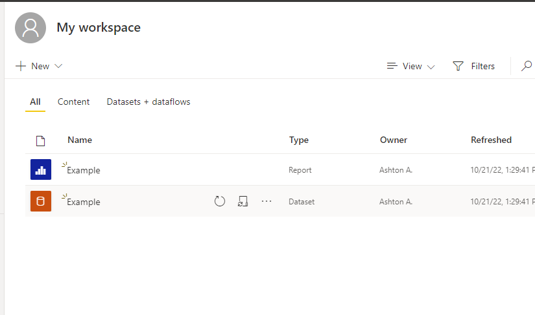Click the orange dataset icon for Example

(x=41, y=201)
